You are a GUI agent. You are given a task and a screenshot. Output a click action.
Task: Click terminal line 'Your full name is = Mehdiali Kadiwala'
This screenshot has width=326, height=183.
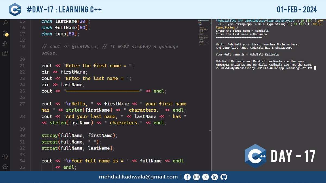[247, 54]
